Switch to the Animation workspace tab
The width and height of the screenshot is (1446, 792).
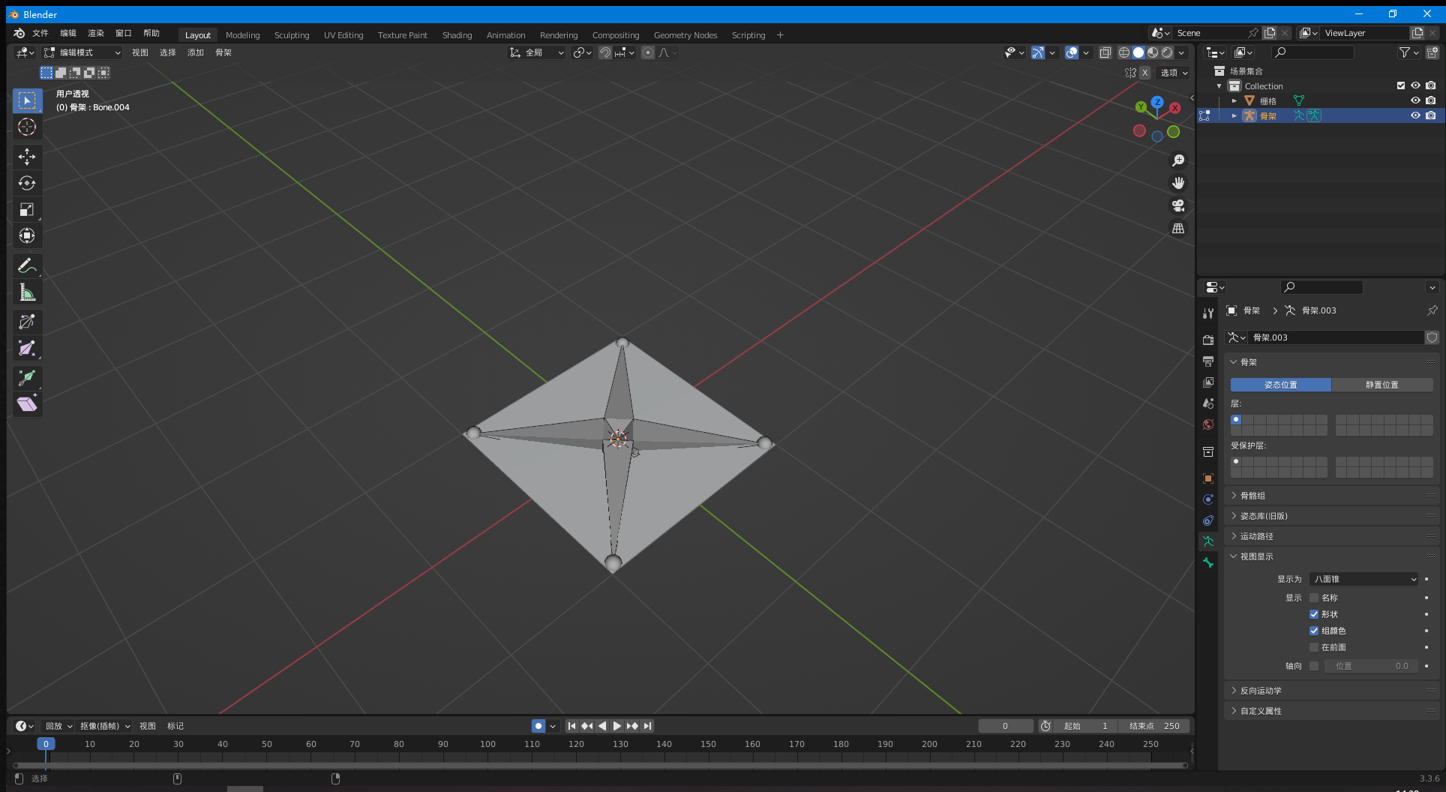pos(505,35)
